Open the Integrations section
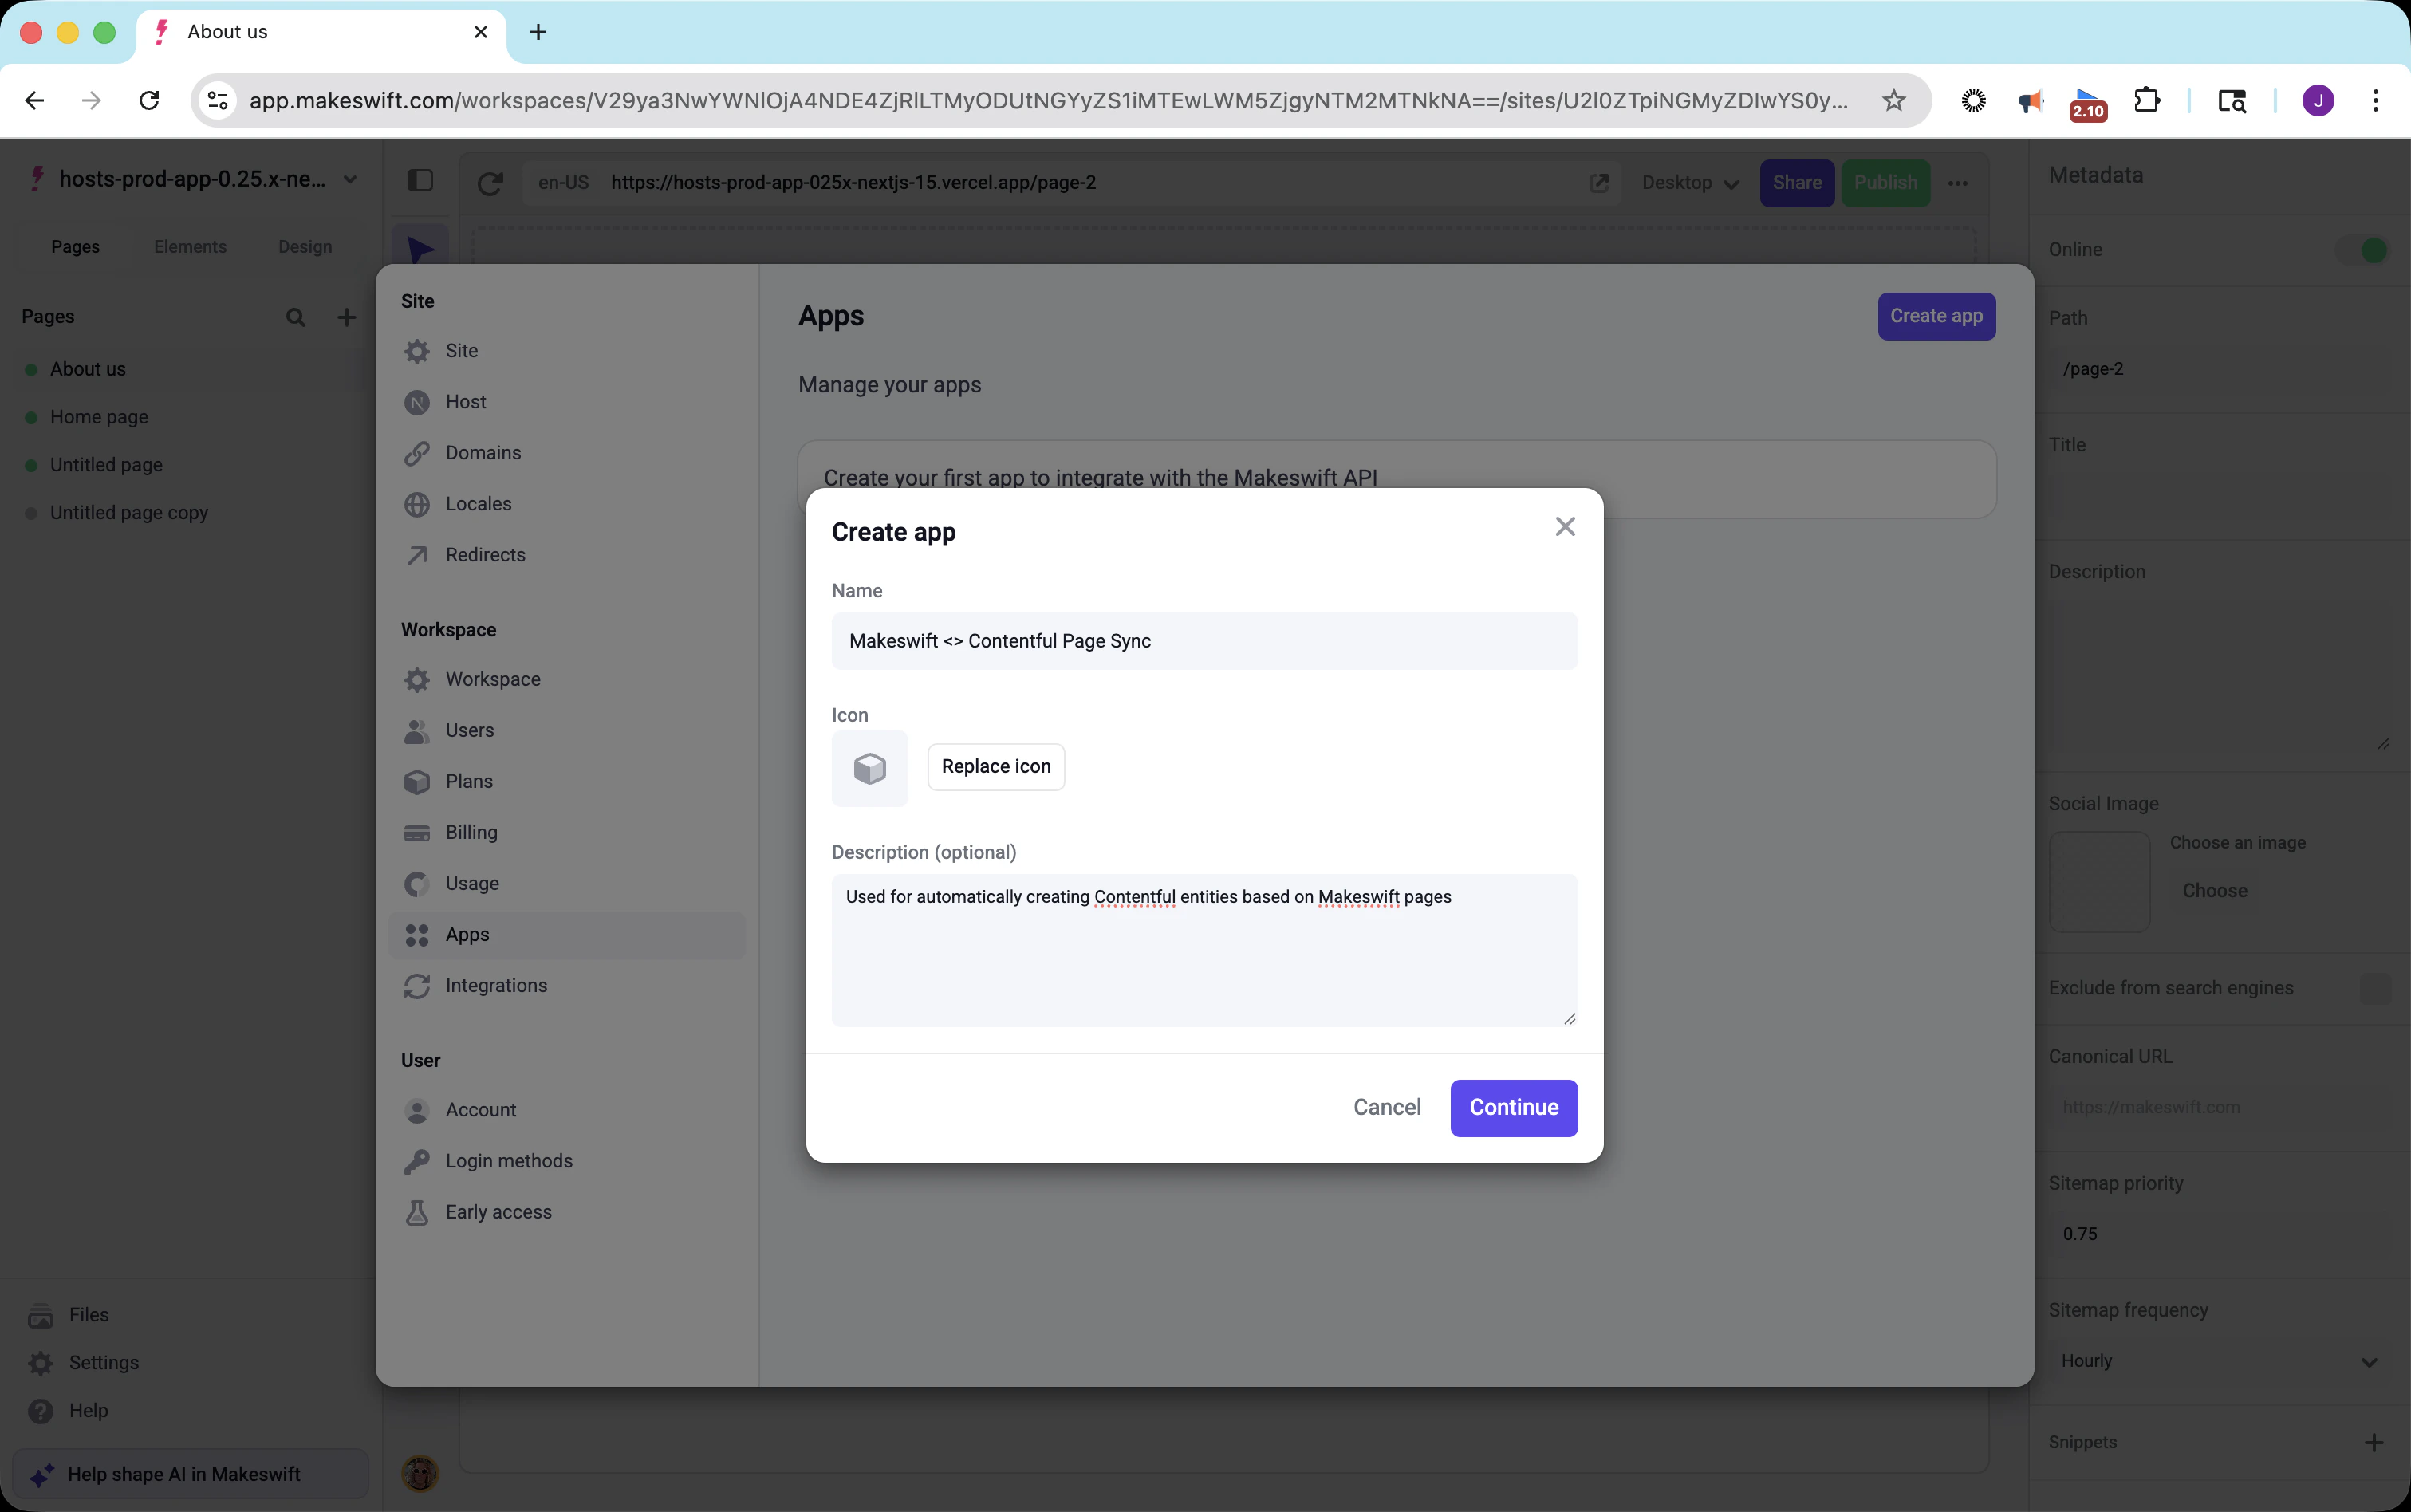This screenshot has width=2411, height=1512. (496, 986)
